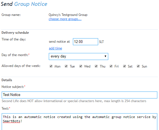Viewport: 159px width, 130px height.
Task: Disable Sun in allowed days
Action: pyautogui.click(x=138, y=66)
